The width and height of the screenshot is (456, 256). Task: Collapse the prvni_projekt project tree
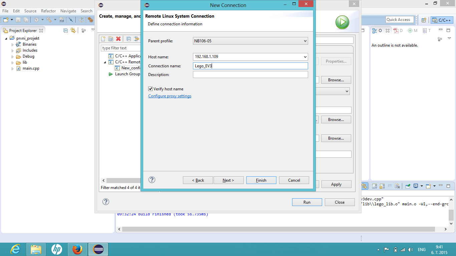point(6,38)
